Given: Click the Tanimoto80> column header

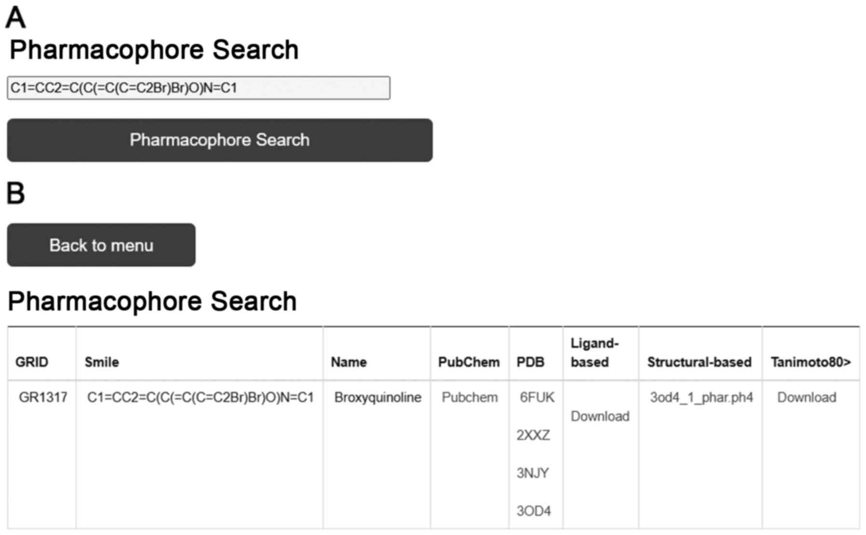Looking at the screenshot, I should pos(811,362).
